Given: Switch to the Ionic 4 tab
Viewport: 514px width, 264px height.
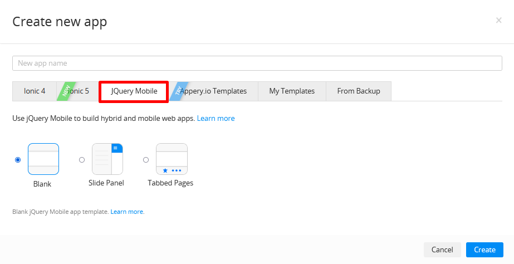Looking at the screenshot, I should click(35, 91).
